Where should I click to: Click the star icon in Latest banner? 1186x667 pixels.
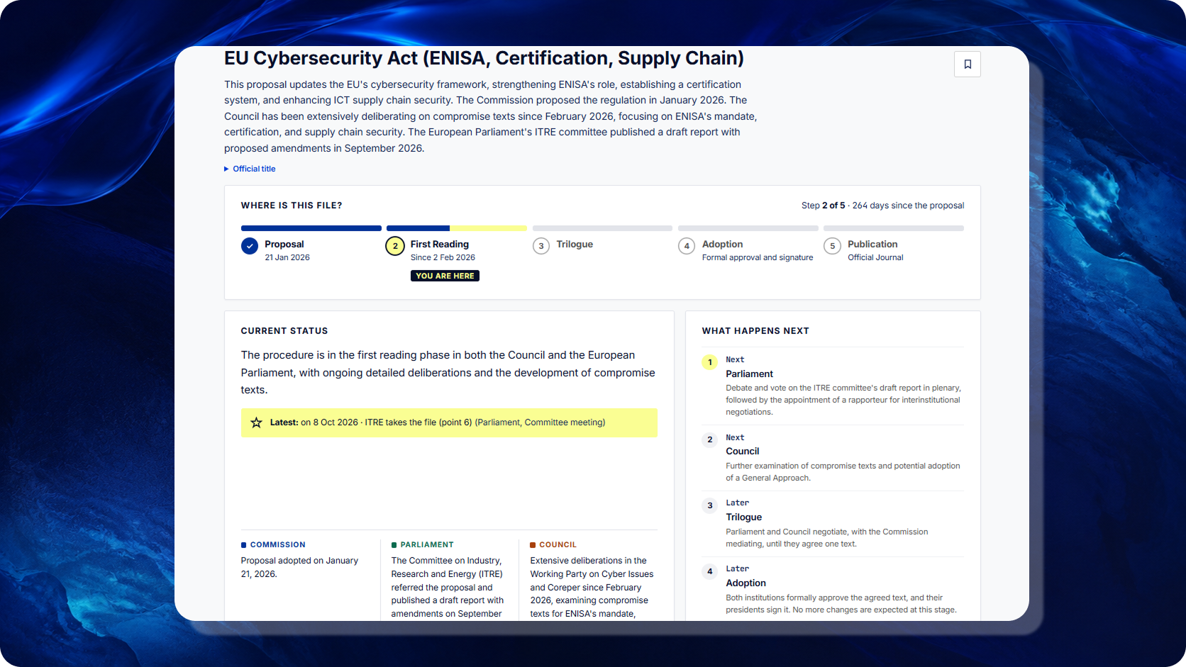point(257,422)
